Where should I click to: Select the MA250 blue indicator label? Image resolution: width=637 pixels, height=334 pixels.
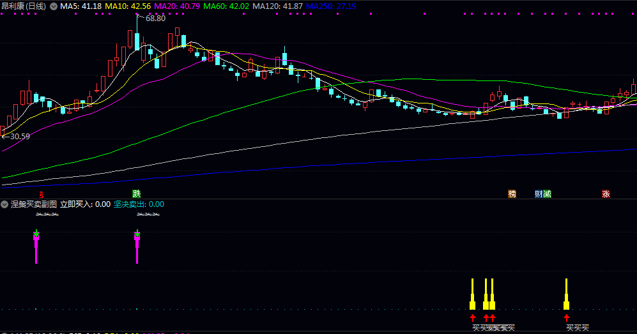[331, 6]
